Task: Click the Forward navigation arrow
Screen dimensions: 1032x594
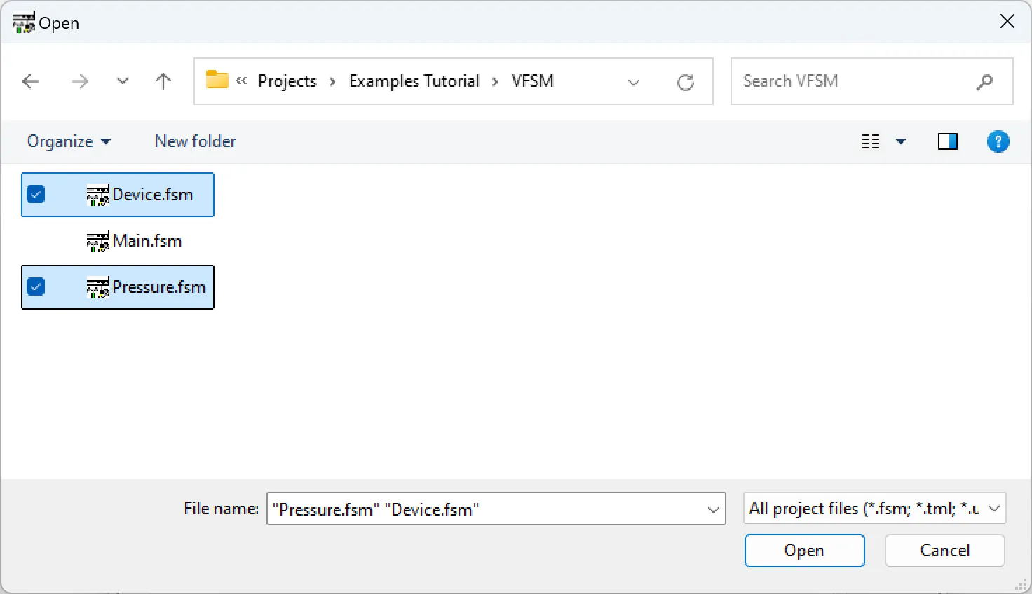Action: (80, 81)
